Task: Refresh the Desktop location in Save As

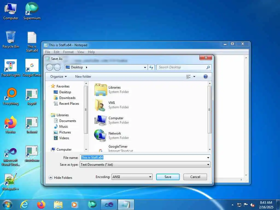Action: coord(151,67)
